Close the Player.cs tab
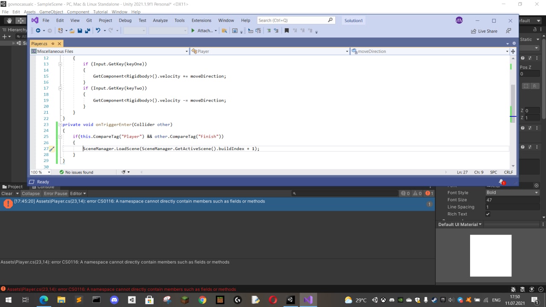The width and height of the screenshot is (546, 307). pyautogui.click(x=59, y=43)
